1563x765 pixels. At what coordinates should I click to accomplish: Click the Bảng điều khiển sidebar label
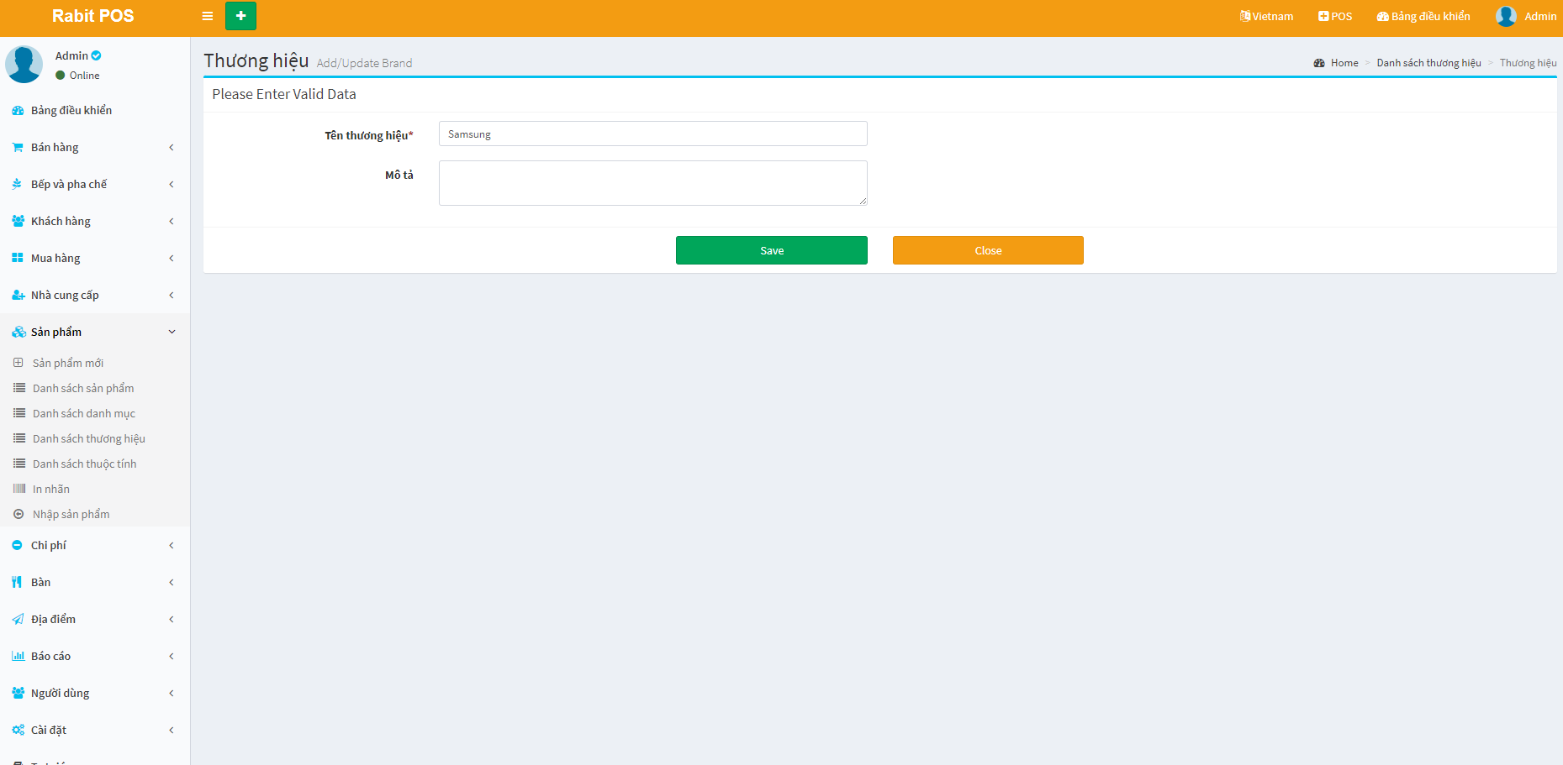[71, 111]
